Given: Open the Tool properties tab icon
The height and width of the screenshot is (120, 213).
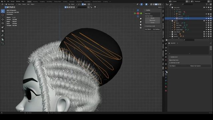Looking at the screenshot, I should (x=166, y=44).
